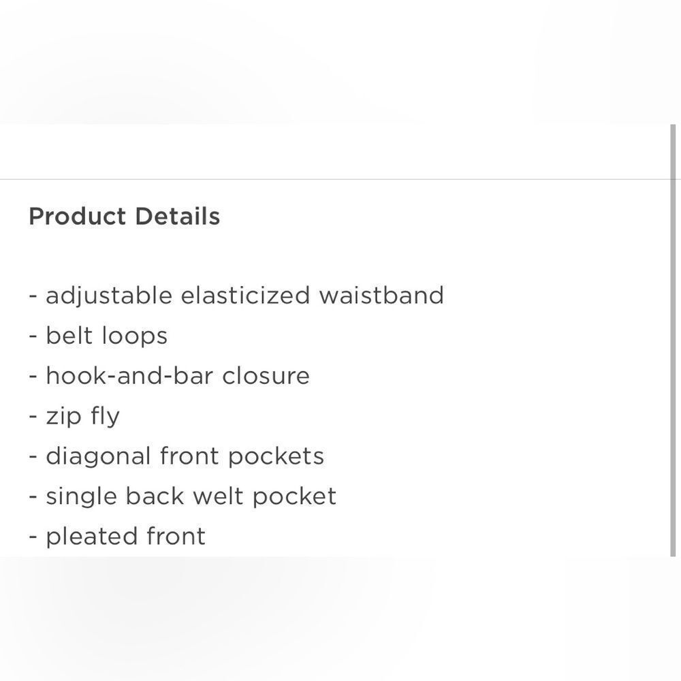Click the word "single" in the list
This screenshot has height=681, width=681.
(x=82, y=496)
